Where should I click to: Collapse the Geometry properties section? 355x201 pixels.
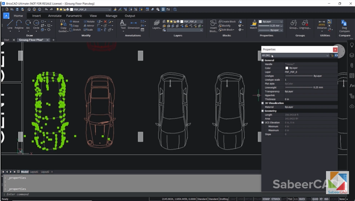click(x=263, y=111)
